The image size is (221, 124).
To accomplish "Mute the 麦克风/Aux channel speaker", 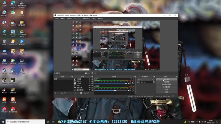I will point(129,83).
